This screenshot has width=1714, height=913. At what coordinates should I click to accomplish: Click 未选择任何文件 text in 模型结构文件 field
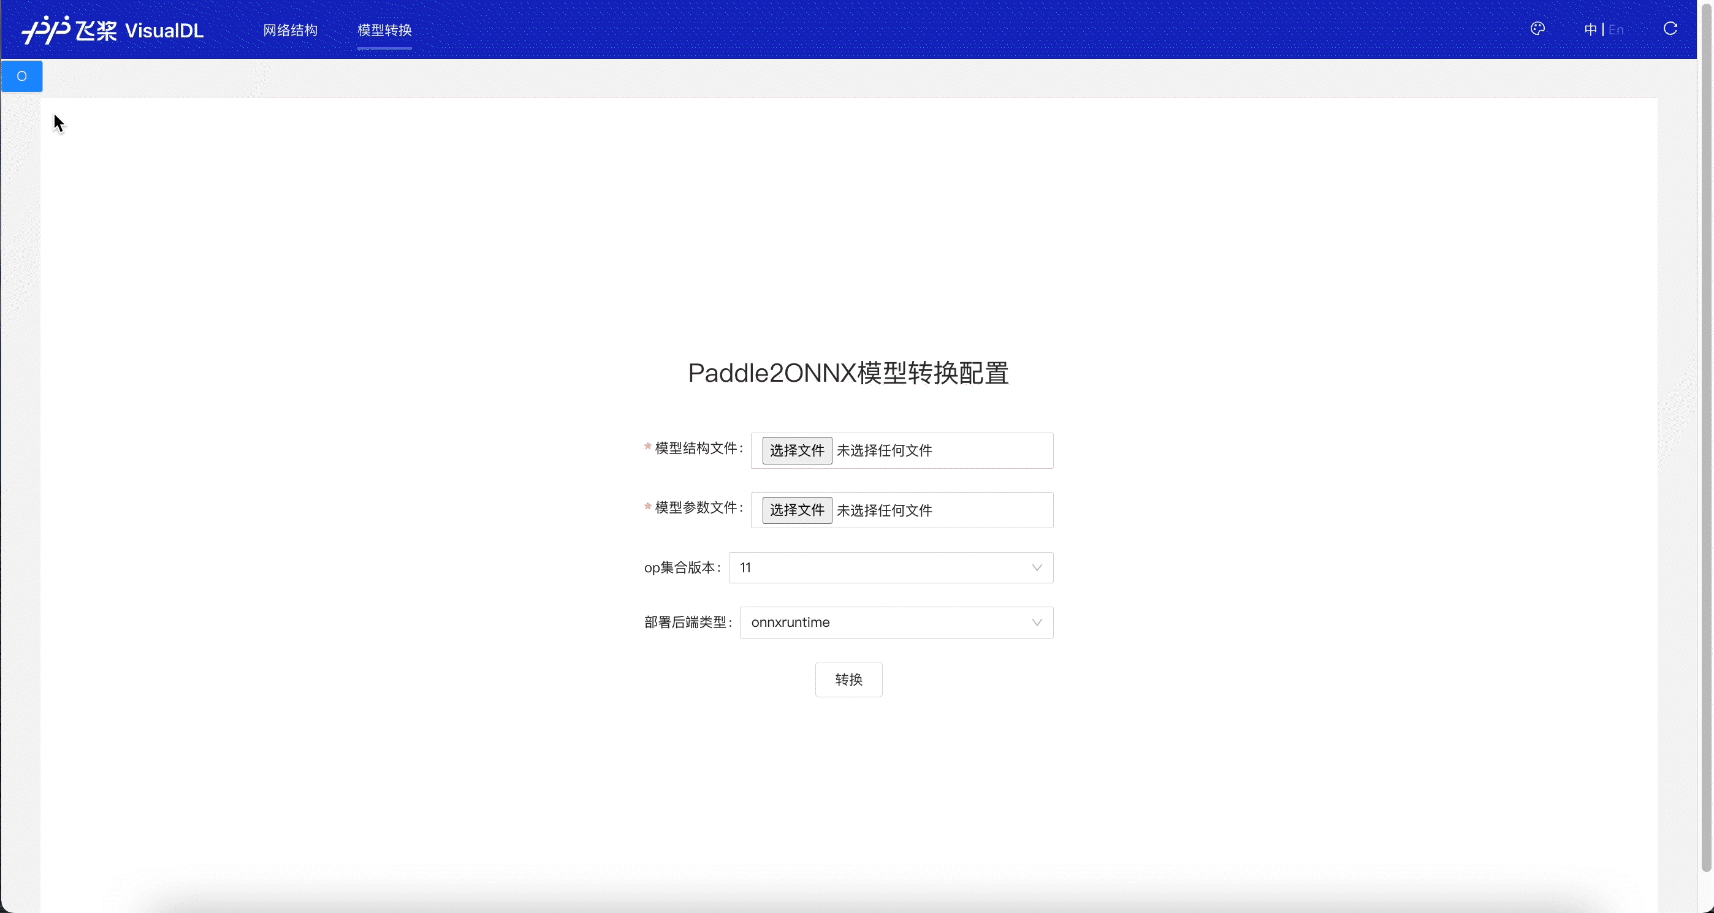pos(885,450)
